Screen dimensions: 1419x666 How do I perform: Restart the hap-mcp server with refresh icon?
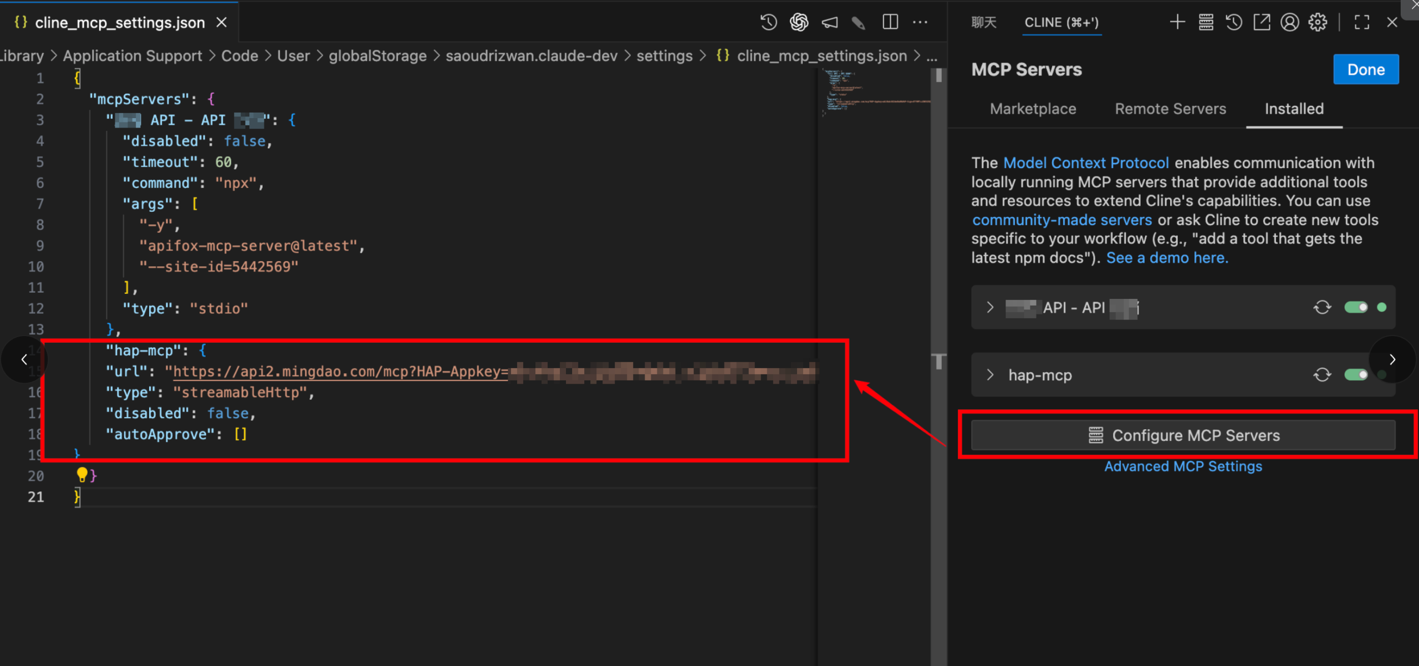coord(1322,375)
